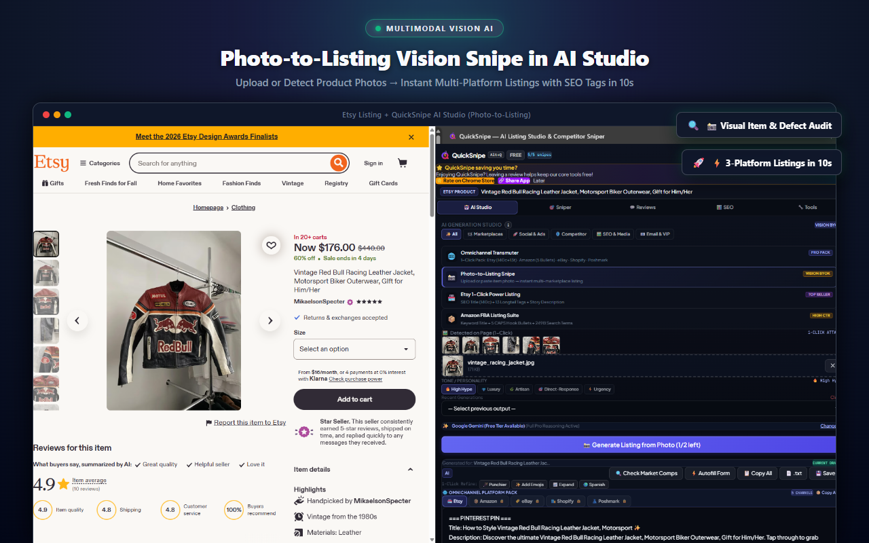Select the first jacket thumbnail on Etsy
The image size is (869, 543).
click(46, 244)
